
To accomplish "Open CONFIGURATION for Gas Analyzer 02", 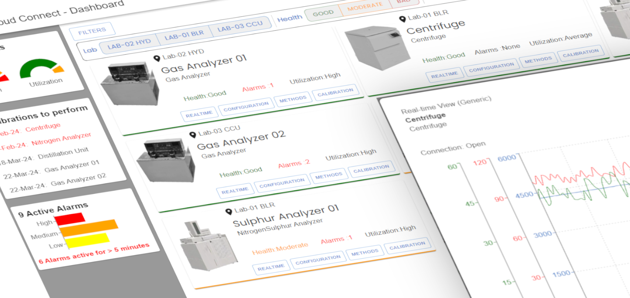I will (282, 183).
